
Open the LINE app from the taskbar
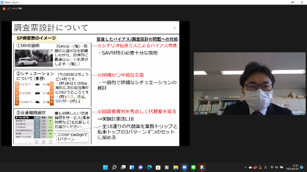point(193,167)
